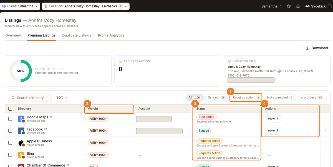Screen dimensions: 333x167
Task: Click the Weight column header
Action: (x=93, y=109)
